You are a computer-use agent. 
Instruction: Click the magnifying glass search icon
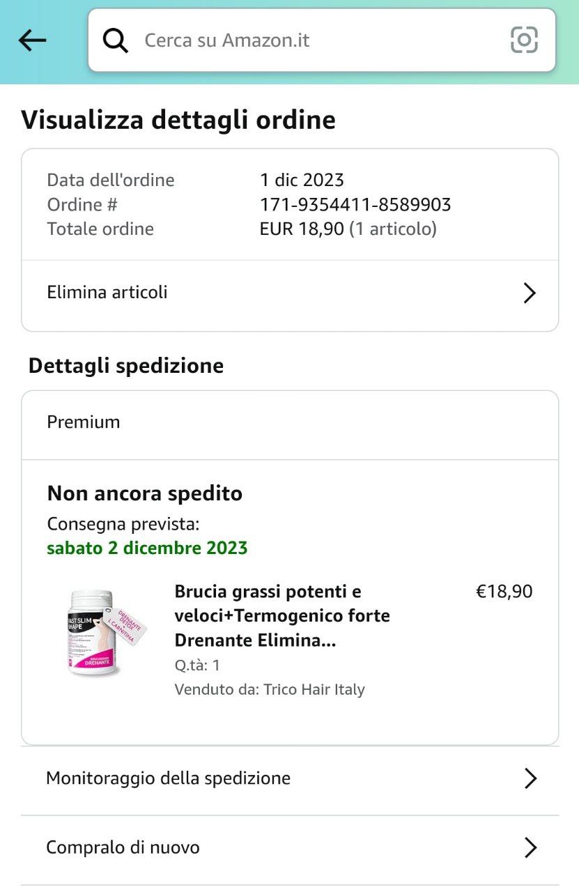(116, 40)
